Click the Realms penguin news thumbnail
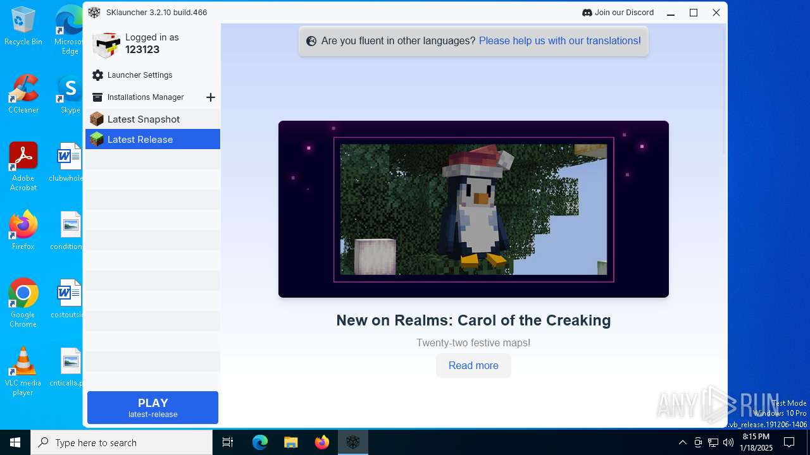 pos(473,209)
